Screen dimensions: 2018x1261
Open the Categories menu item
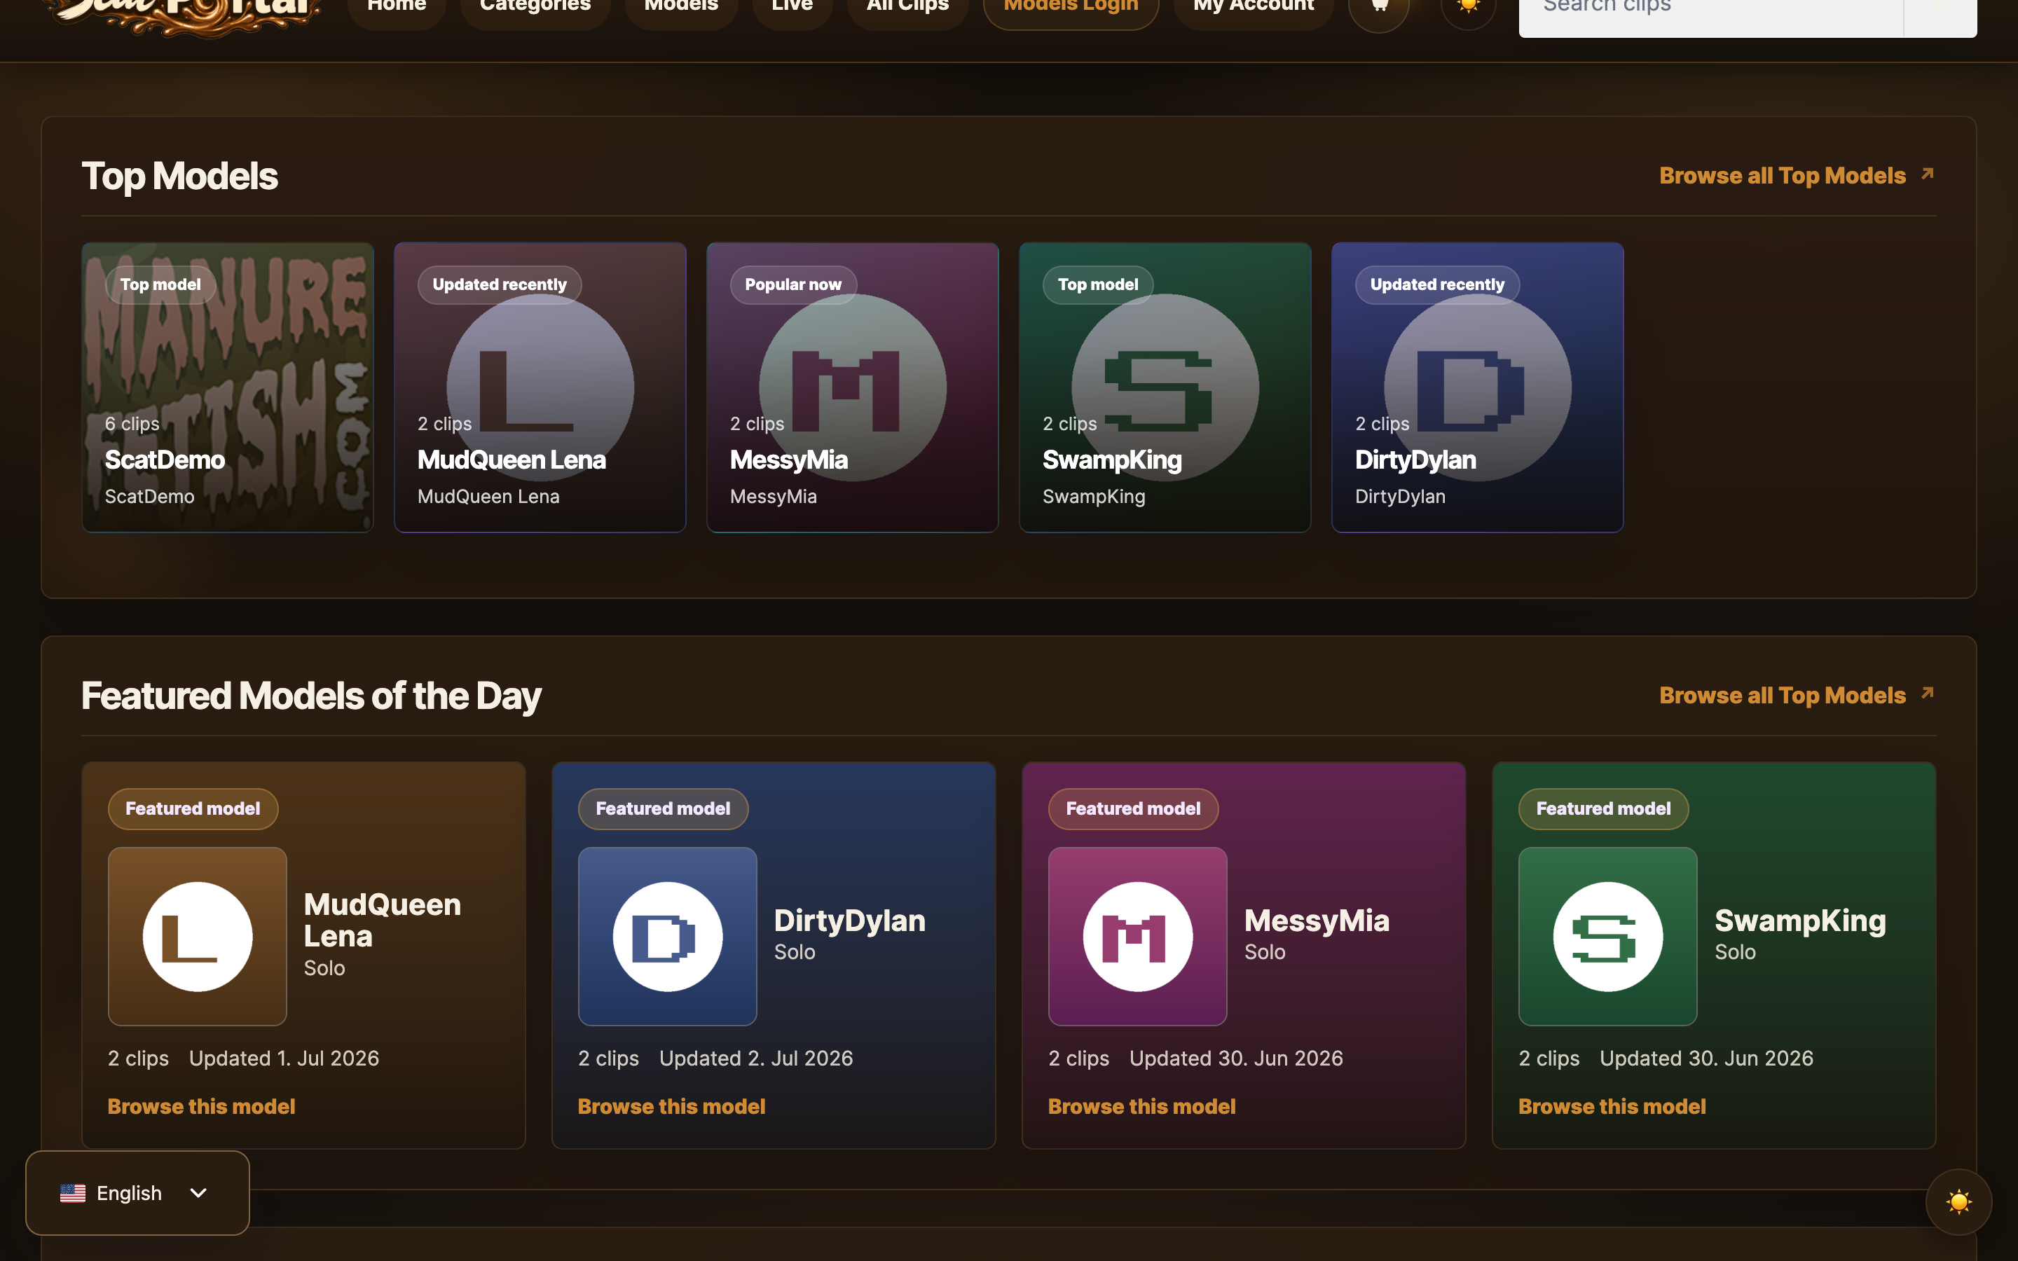pos(535,7)
